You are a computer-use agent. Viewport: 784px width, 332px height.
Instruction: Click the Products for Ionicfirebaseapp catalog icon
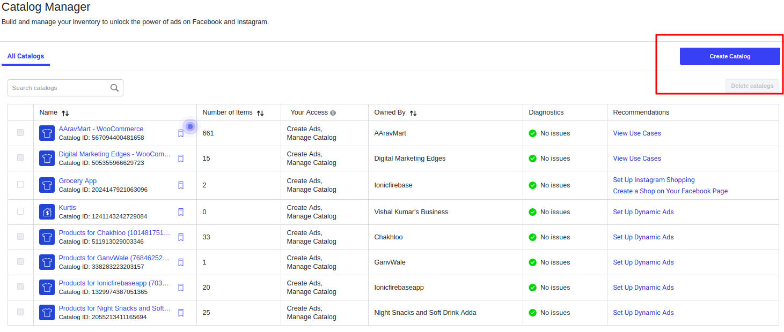click(47, 288)
